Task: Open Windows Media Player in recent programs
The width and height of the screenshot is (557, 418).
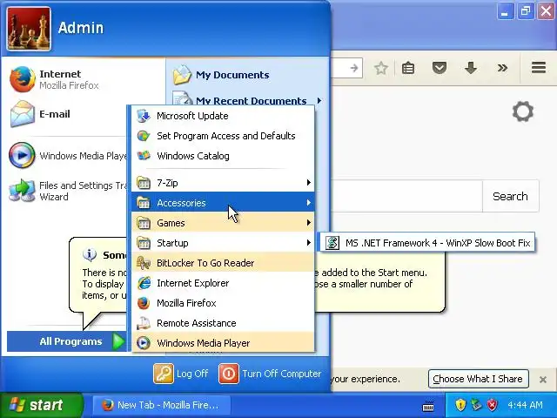Action: click(x=68, y=155)
